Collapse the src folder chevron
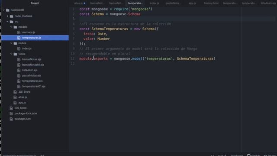The image size is (277, 156). point(7,22)
